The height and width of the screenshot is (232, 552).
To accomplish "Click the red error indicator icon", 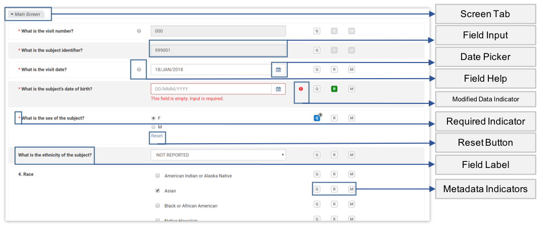I will (x=300, y=89).
